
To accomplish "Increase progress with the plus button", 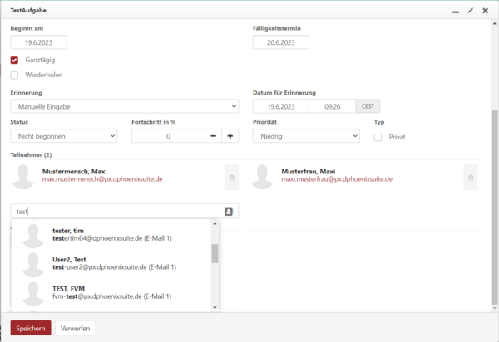I will pos(230,136).
